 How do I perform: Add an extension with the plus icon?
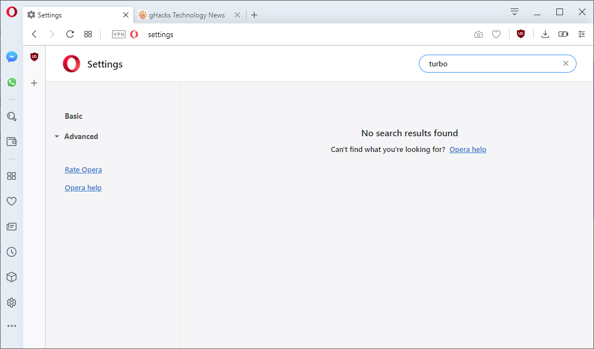click(34, 83)
